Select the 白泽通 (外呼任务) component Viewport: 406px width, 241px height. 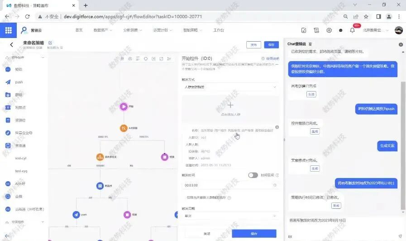point(25,209)
